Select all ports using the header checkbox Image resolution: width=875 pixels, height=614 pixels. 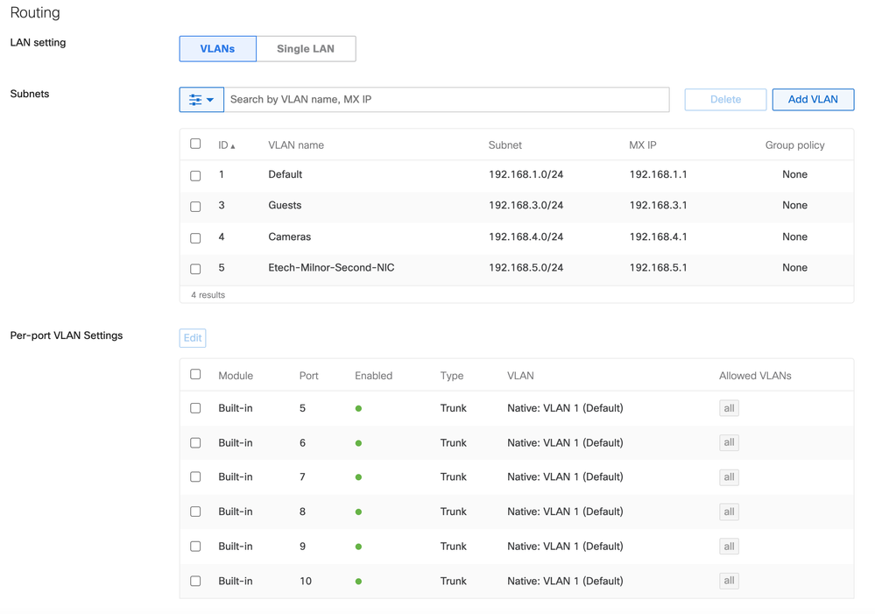[x=195, y=375]
